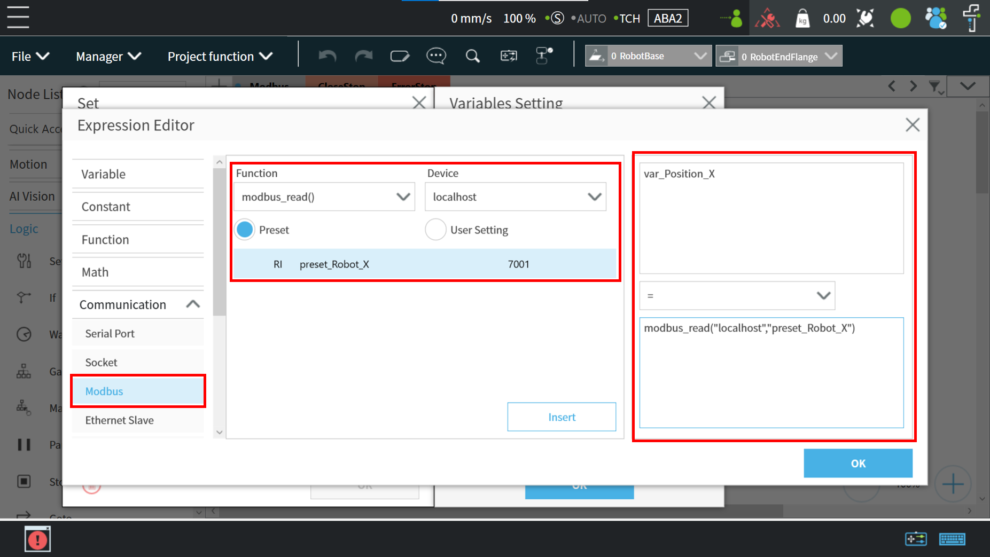Open the Device localhost dropdown
990x557 pixels.
[516, 197]
